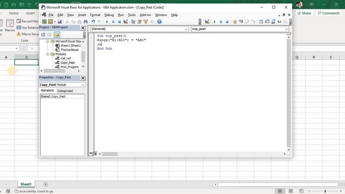345x194 pixels.
Task: Click View Code icon in Project panel
Action: [x=43, y=34]
